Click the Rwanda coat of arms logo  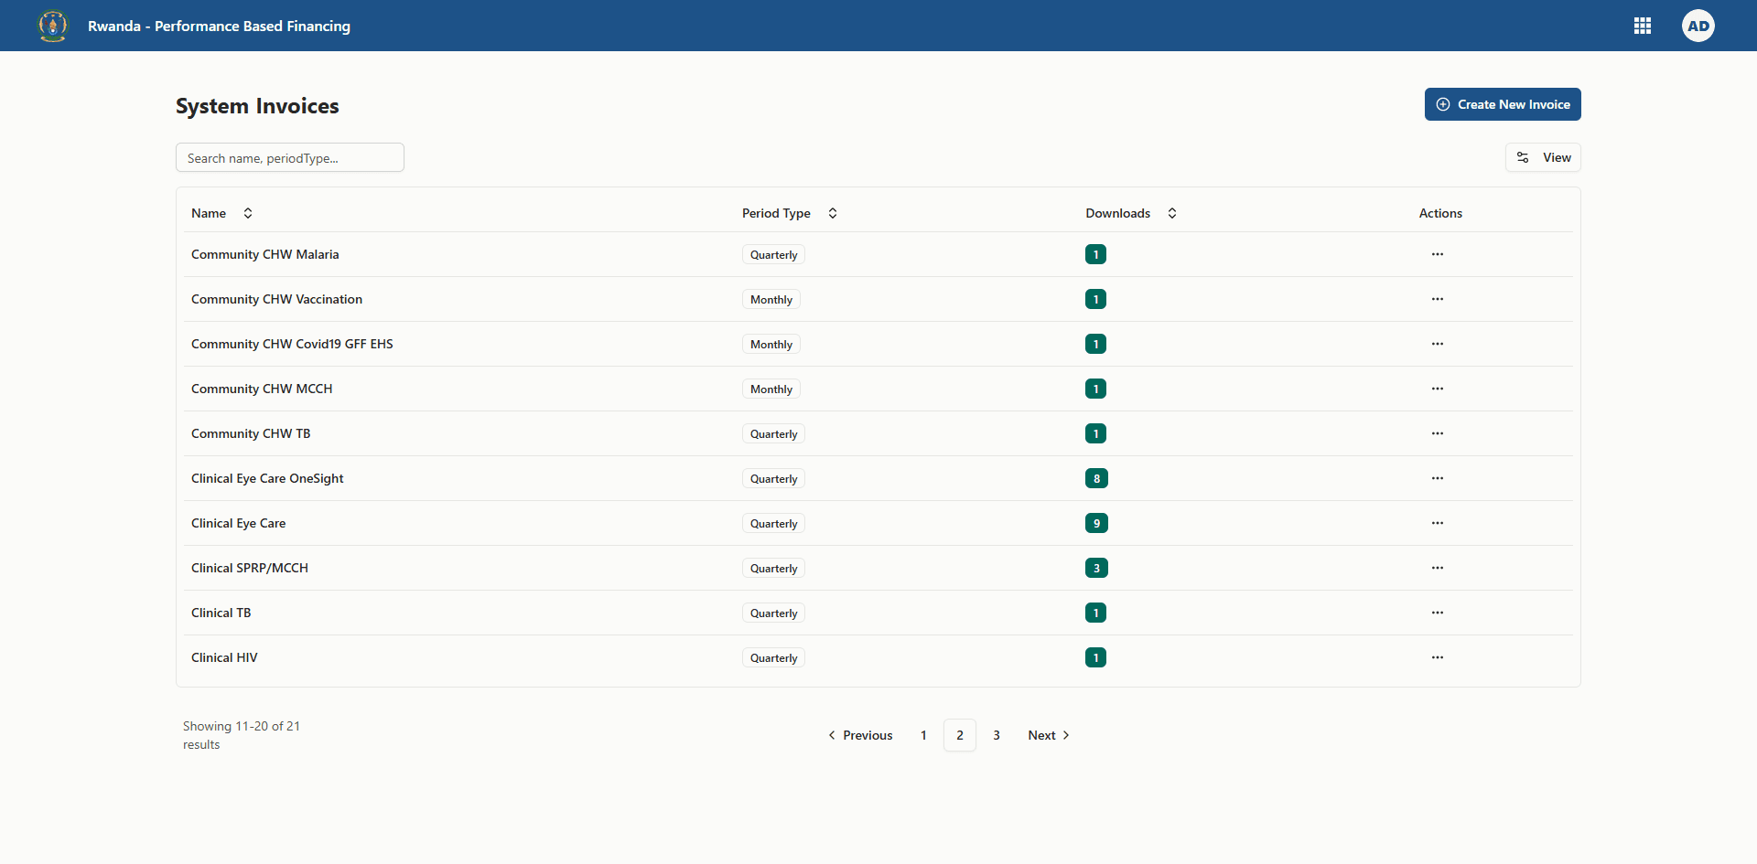(52, 26)
